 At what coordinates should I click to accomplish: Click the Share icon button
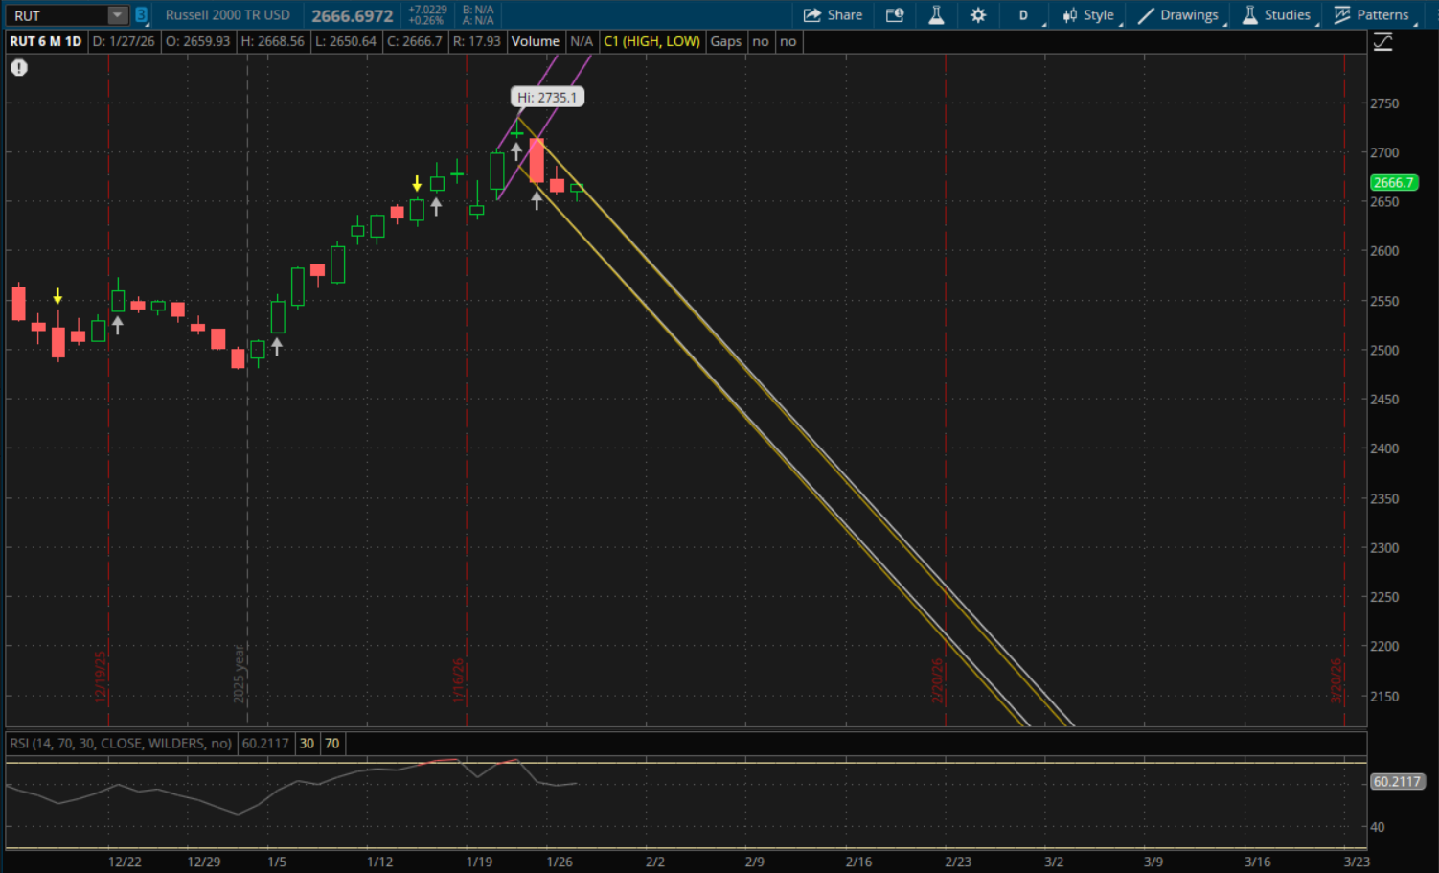(x=812, y=15)
